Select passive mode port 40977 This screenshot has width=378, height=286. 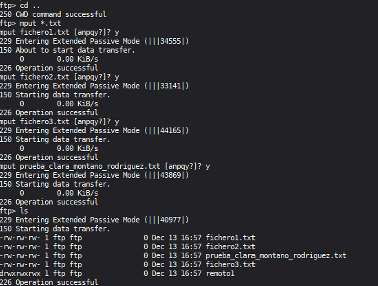point(170,220)
